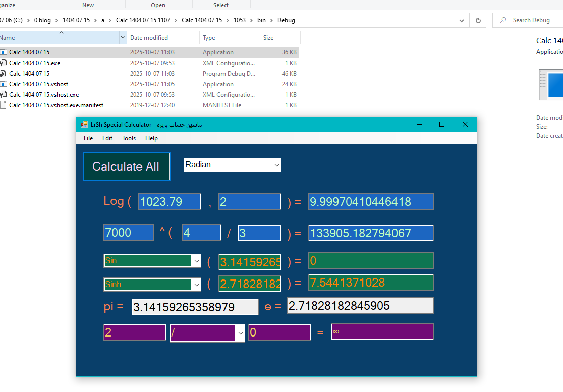Open the File menu

pos(88,138)
